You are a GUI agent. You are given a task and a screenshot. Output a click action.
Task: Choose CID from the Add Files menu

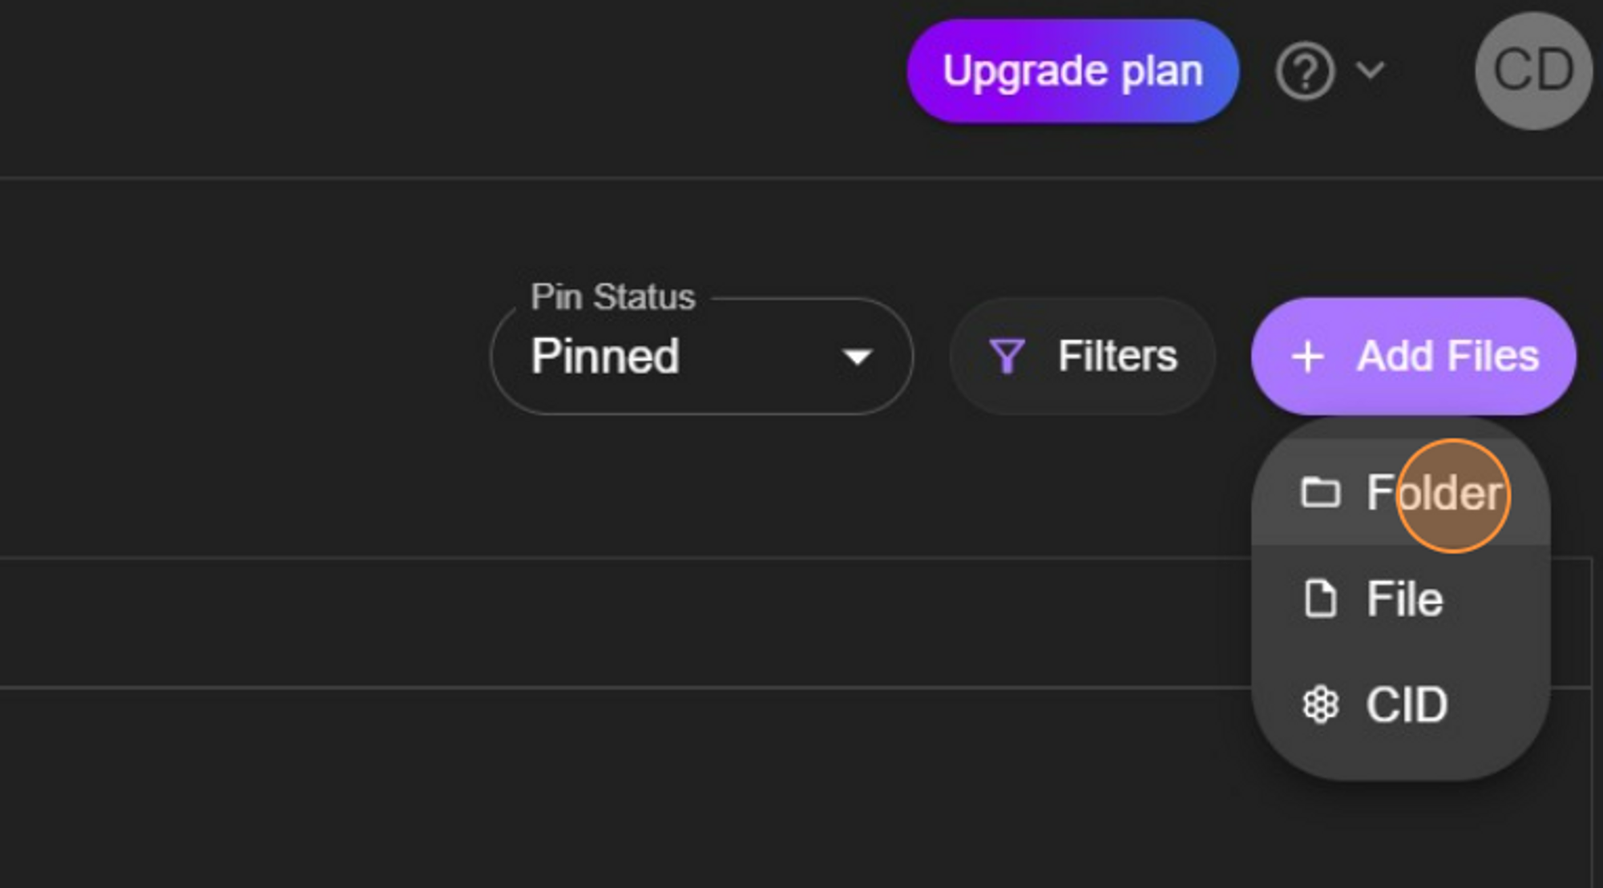[1404, 704]
